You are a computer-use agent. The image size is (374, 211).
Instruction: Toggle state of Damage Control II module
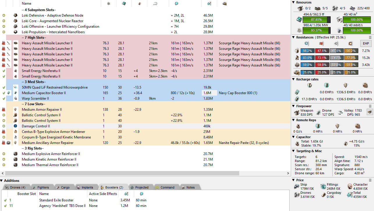pyautogui.click(x=3, y=126)
